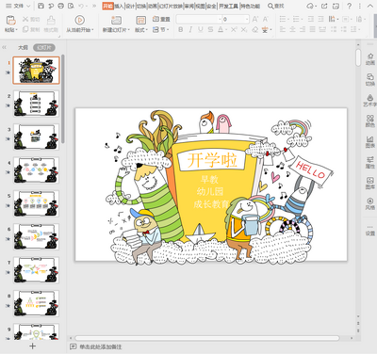Open the 图表 Chart pane in right sidebar
Screen dimensions: 377x354
[x=370, y=142]
